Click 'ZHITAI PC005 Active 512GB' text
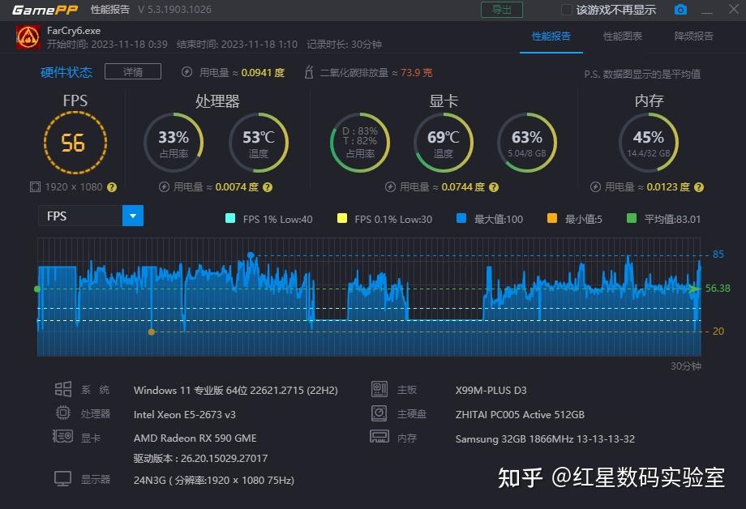The height and width of the screenshot is (509, 746). pos(520,414)
